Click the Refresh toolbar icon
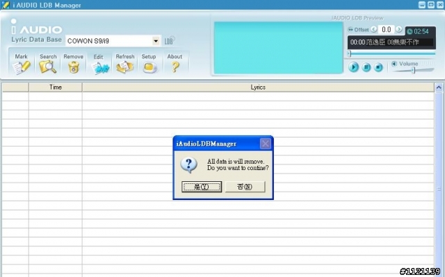The image size is (445, 277). [x=125, y=67]
